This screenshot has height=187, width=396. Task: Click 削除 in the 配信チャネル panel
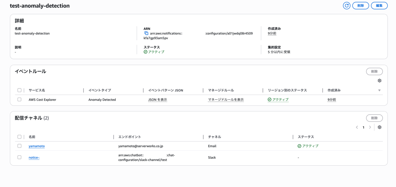tap(374, 118)
